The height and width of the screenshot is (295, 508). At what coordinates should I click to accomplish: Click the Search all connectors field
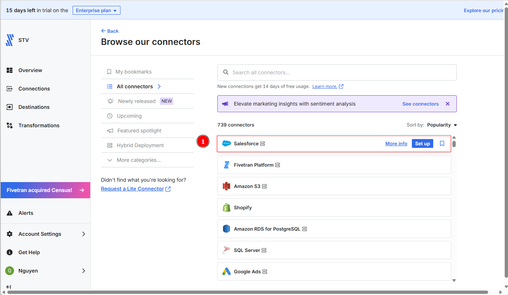(x=337, y=72)
